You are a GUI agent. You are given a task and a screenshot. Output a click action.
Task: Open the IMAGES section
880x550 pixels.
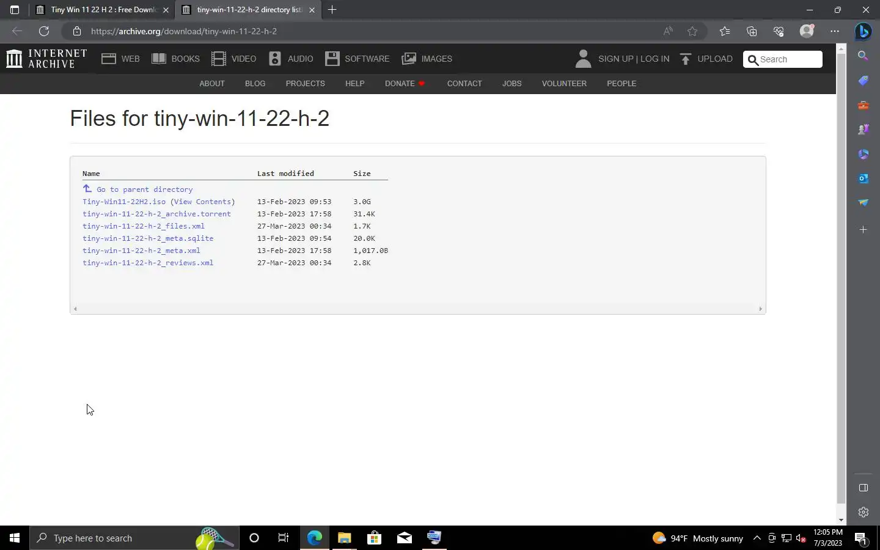[x=427, y=59]
